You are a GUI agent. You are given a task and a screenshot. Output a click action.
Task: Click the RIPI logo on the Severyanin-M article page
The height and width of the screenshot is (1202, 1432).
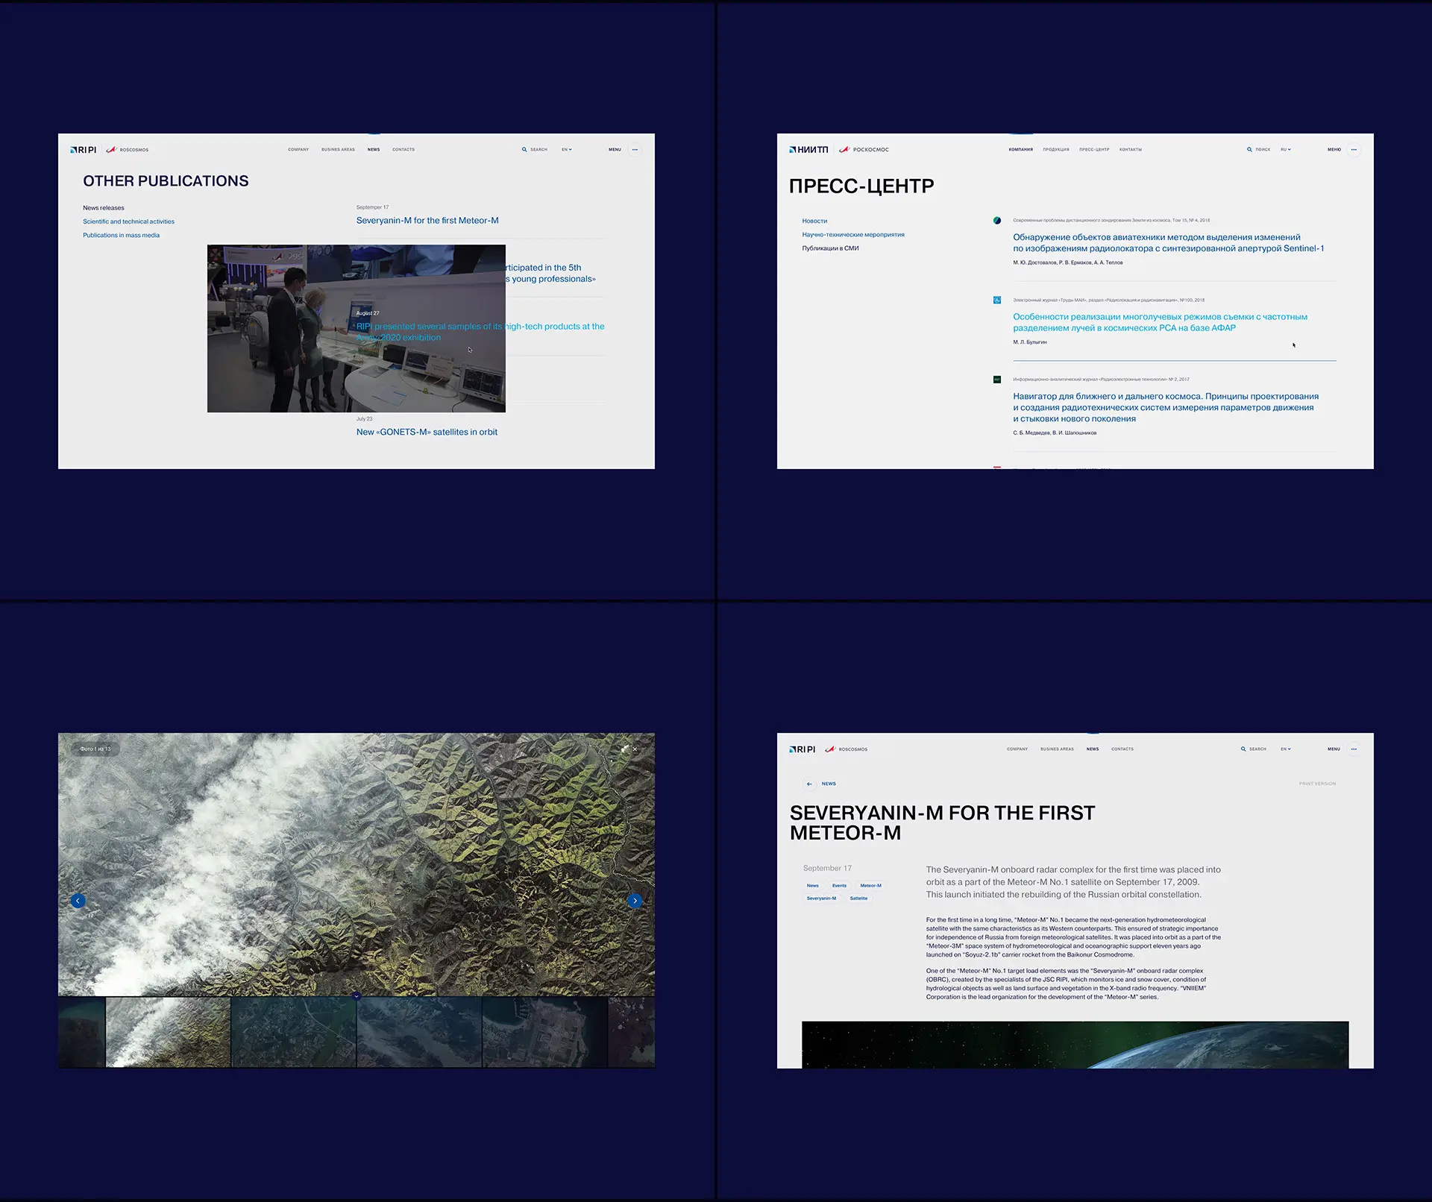[803, 749]
